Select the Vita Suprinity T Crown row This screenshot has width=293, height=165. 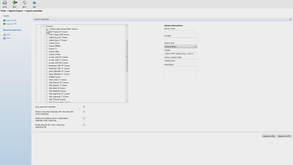pyautogui.click(x=59, y=97)
